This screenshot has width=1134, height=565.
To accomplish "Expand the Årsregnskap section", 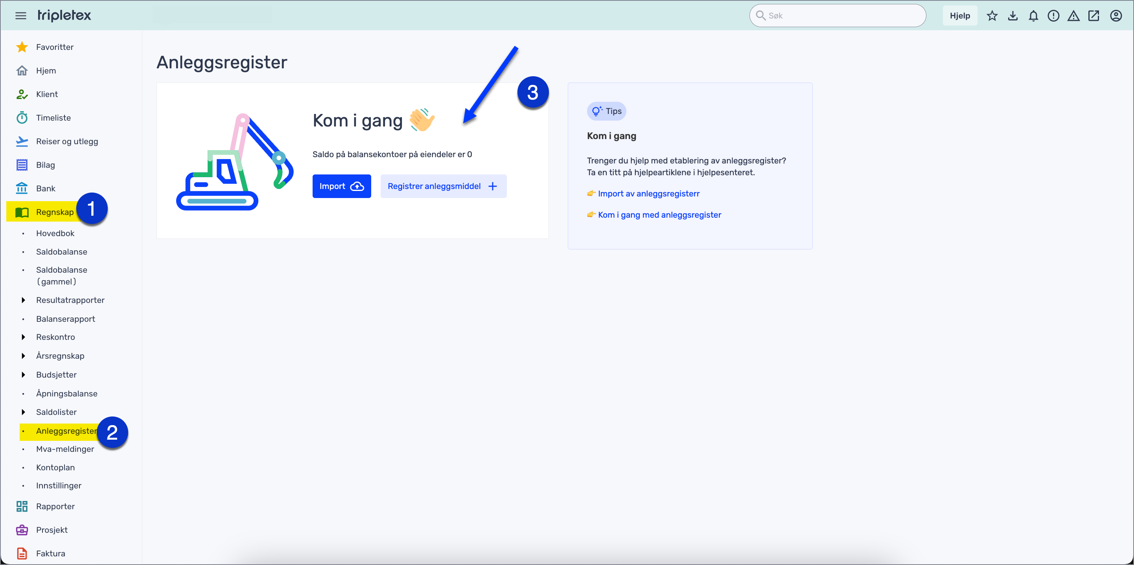I will [24, 356].
